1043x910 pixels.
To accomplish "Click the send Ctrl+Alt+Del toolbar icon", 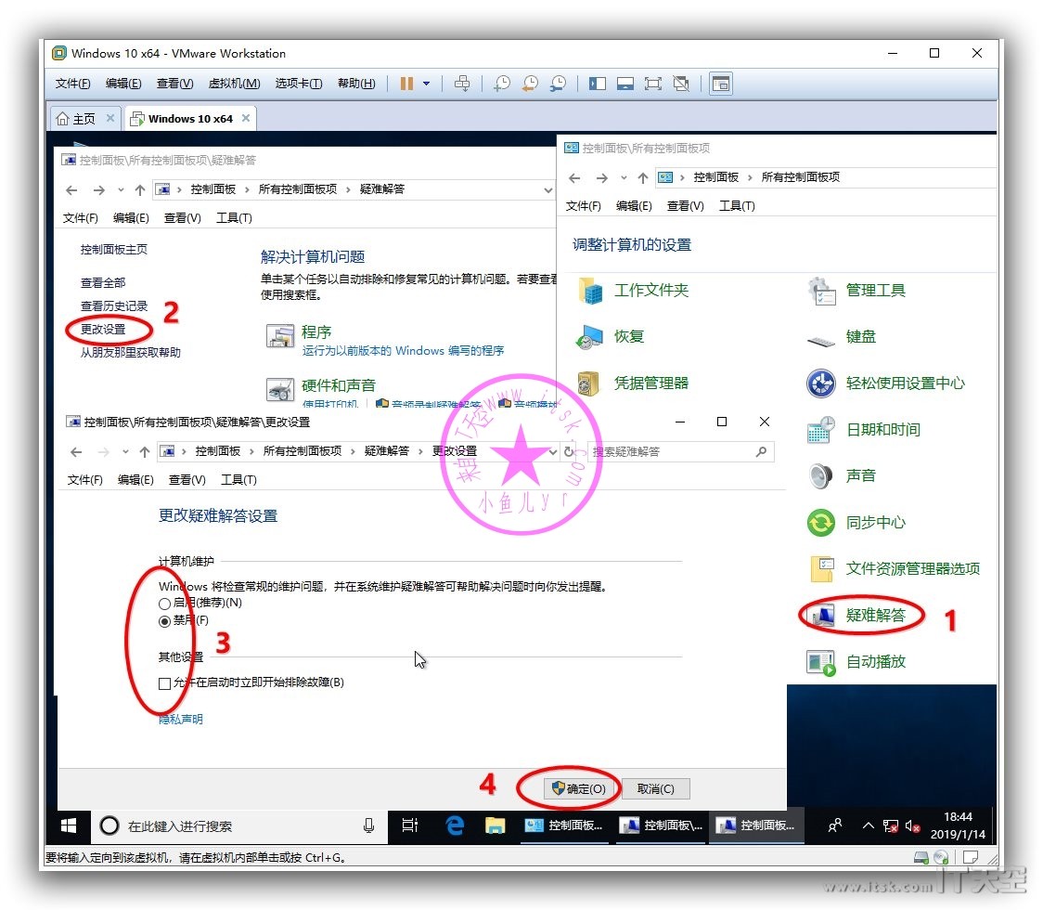I will tap(461, 84).
